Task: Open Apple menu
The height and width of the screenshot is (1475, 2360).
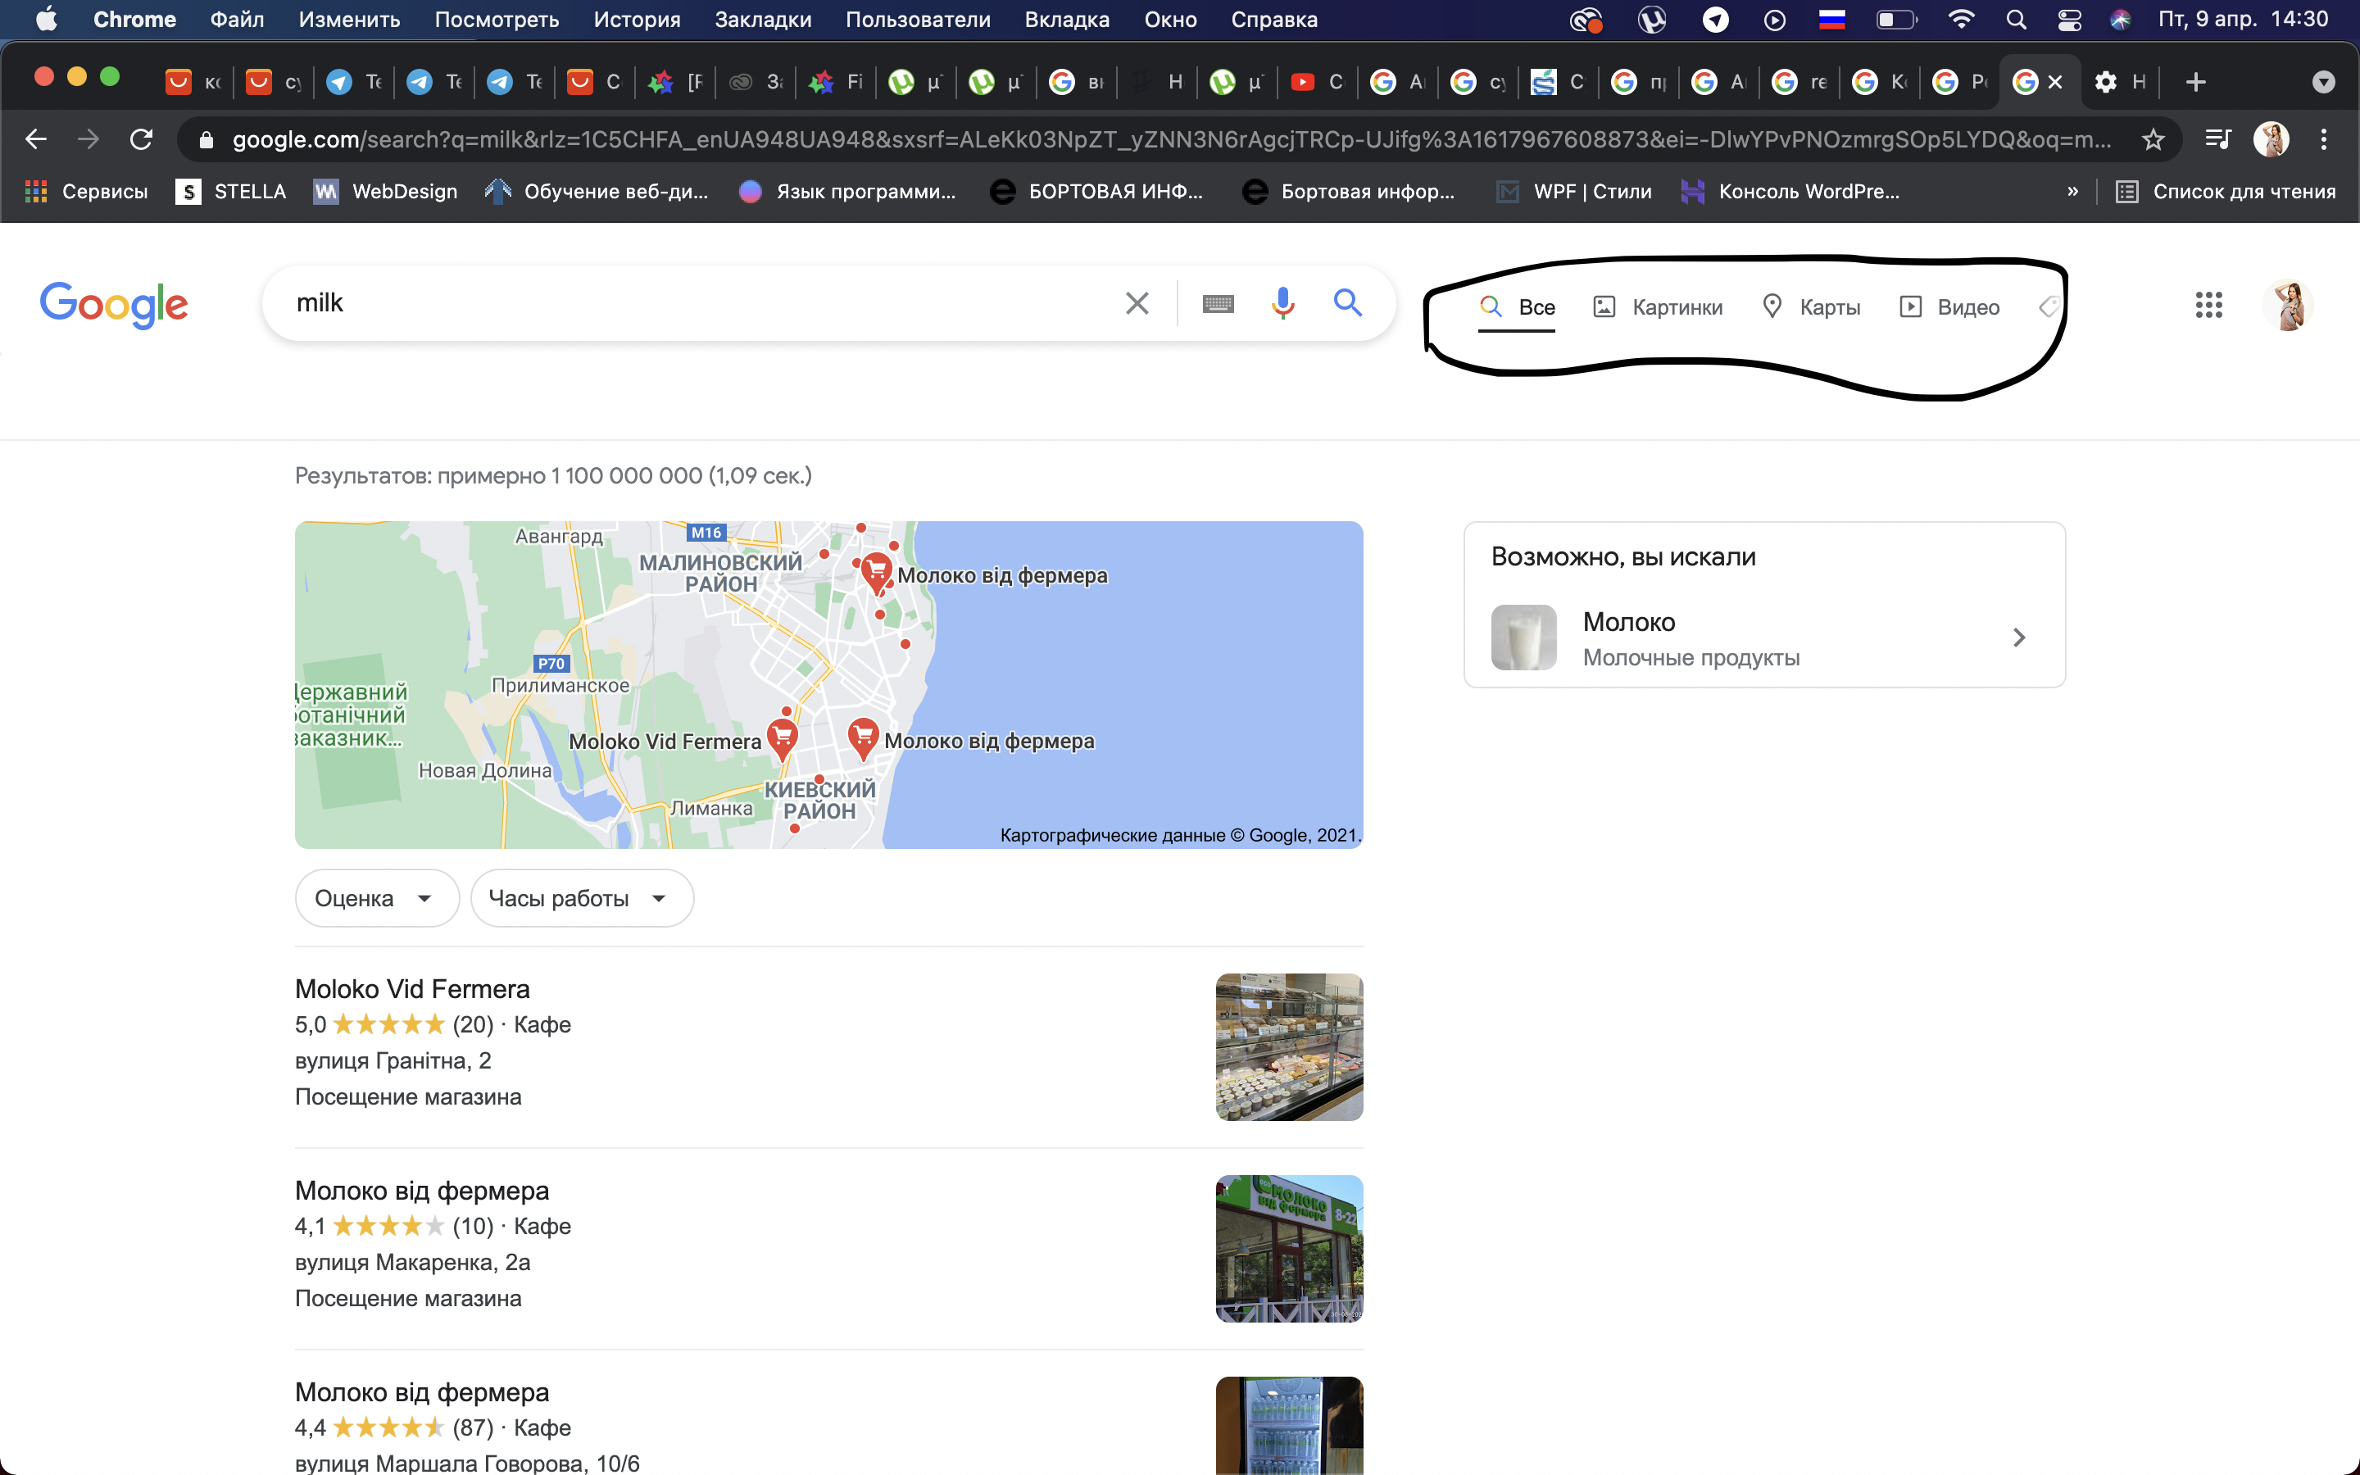Action: pyautogui.click(x=46, y=20)
